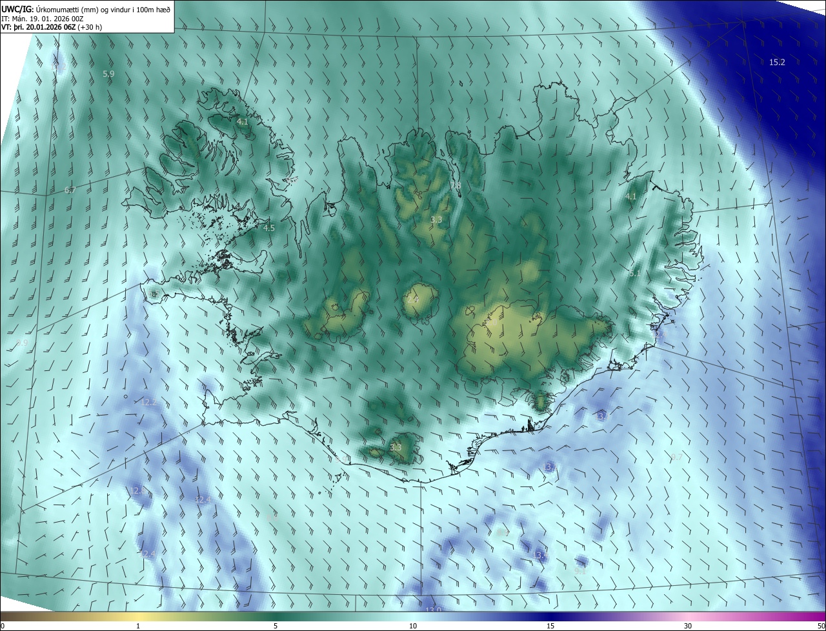Click the colorbar tick label 5
The width and height of the screenshot is (826, 631).
tap(276, 626)
